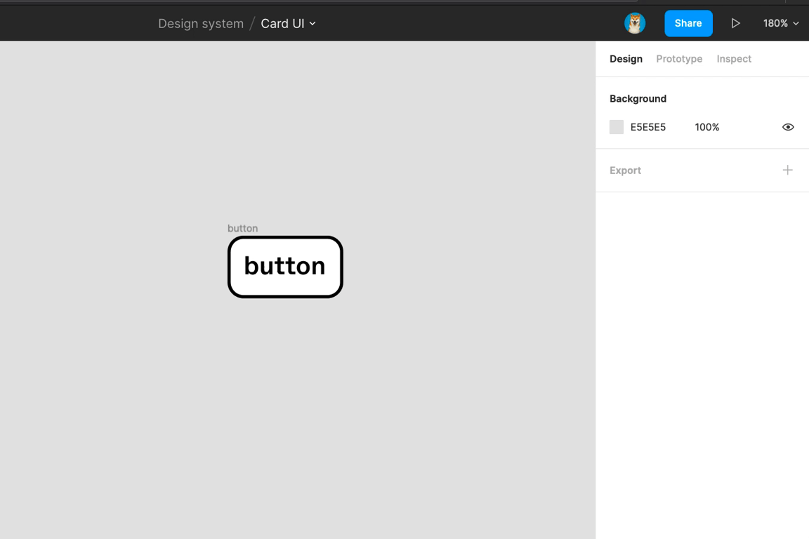Add an export setting with plus icon
The width and height of the screenshot is (809, 539).
click(787, 170)
